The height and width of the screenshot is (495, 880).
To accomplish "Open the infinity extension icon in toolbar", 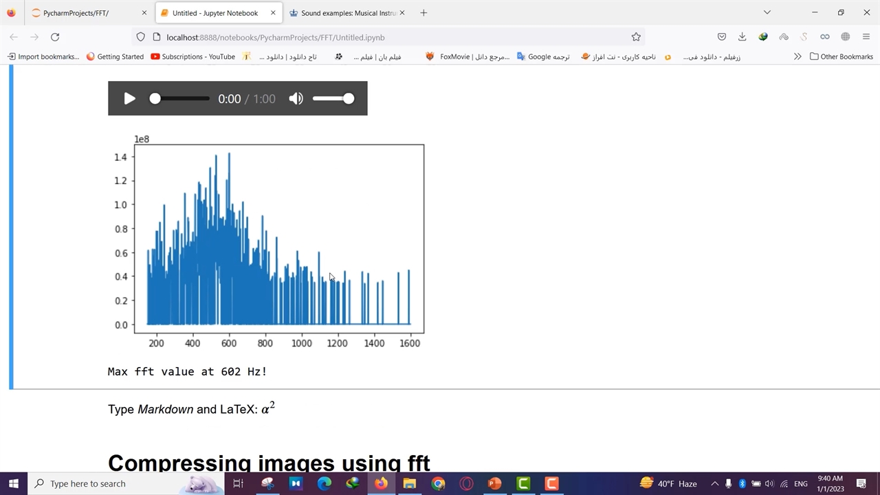I will tap(825, 37).
